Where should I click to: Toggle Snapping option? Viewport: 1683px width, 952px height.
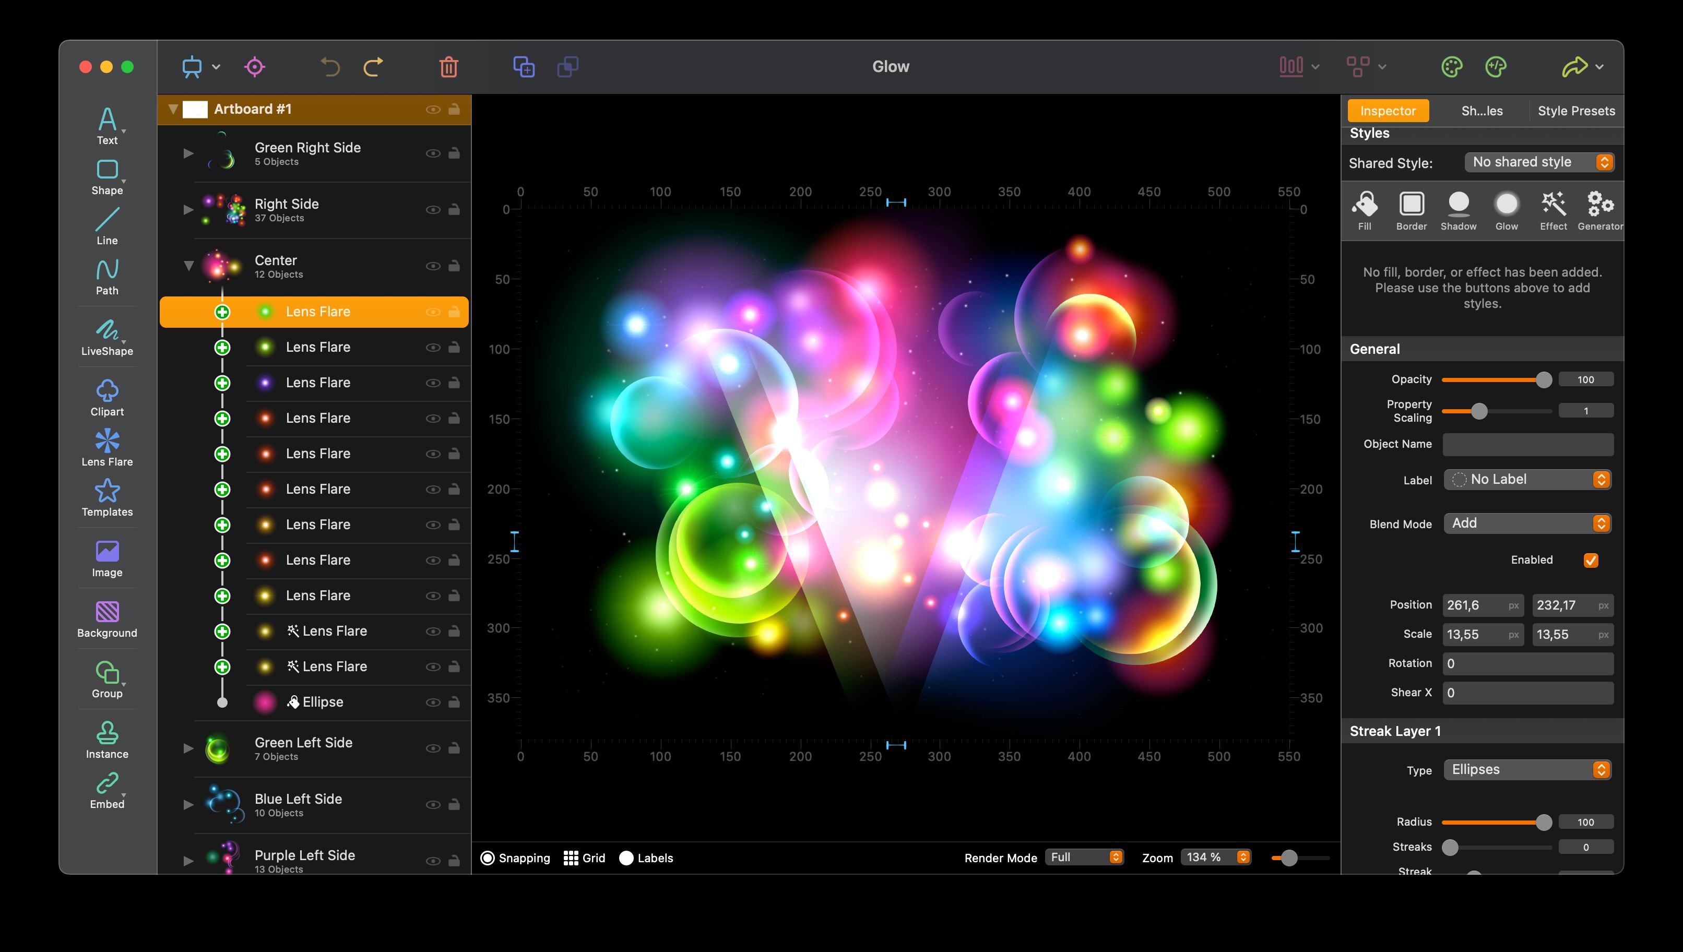(x=516, y=858)
